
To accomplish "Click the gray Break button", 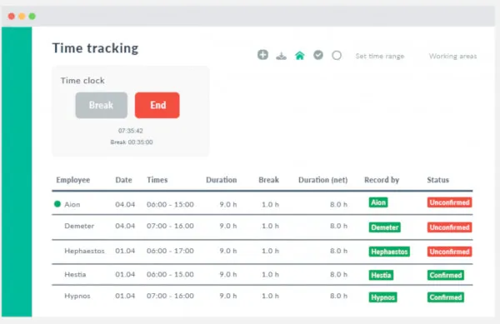I will (102, 105).
